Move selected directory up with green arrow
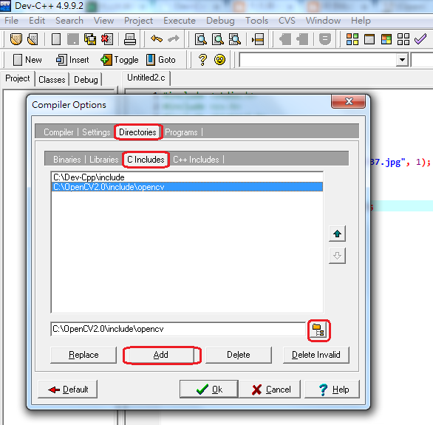Screen dimensions: 433x425 click(x=337, y=234)
